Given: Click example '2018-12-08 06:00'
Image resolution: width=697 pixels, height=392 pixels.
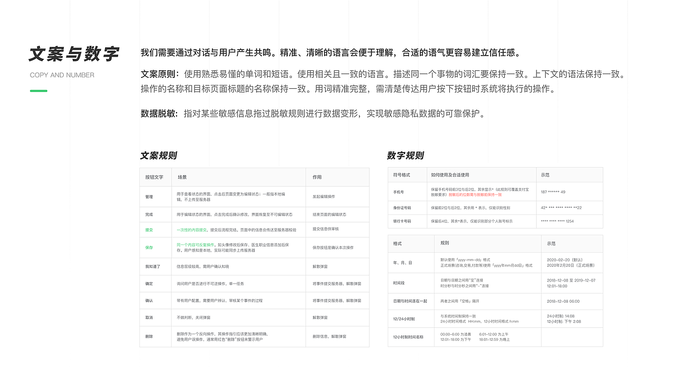Looking at the screenshot, I should pos(563,301).
